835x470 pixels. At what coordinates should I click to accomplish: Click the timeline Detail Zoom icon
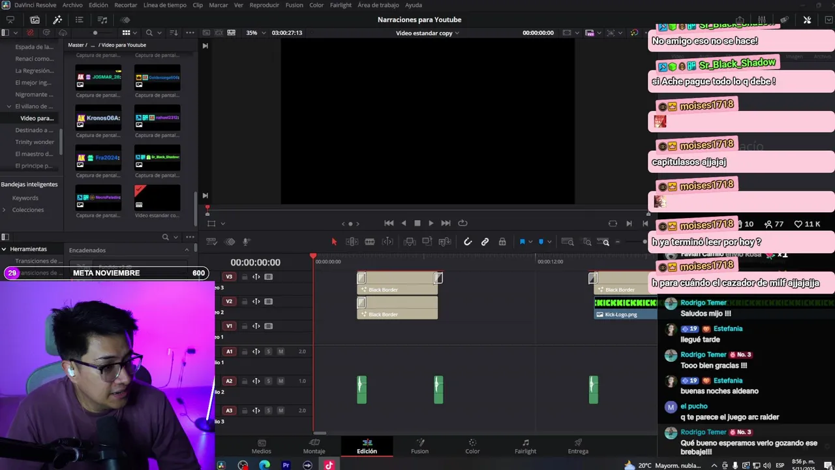coord(586,242)
